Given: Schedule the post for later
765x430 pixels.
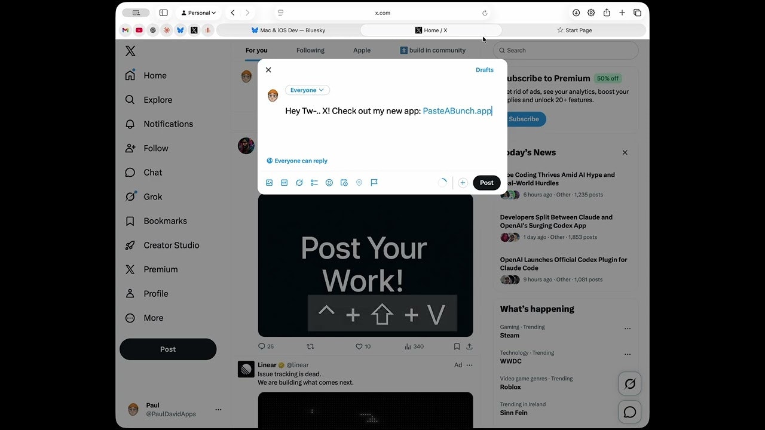Looking at the screenshot, I should click(x=344, y=183).
